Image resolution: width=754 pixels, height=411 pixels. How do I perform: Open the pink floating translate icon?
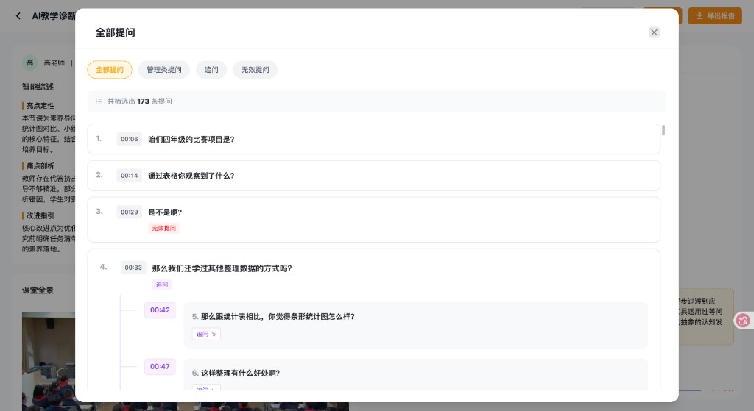[744, 321]
